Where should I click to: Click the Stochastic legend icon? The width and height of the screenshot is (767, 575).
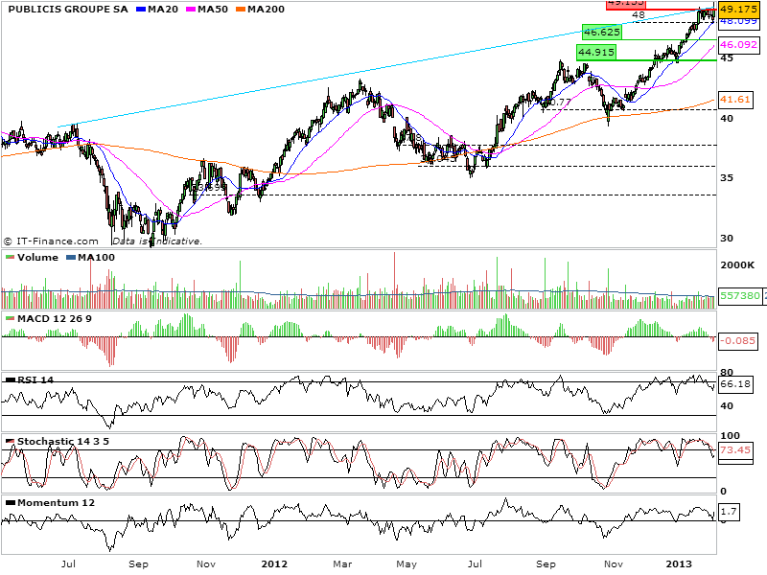click(11, 441)
